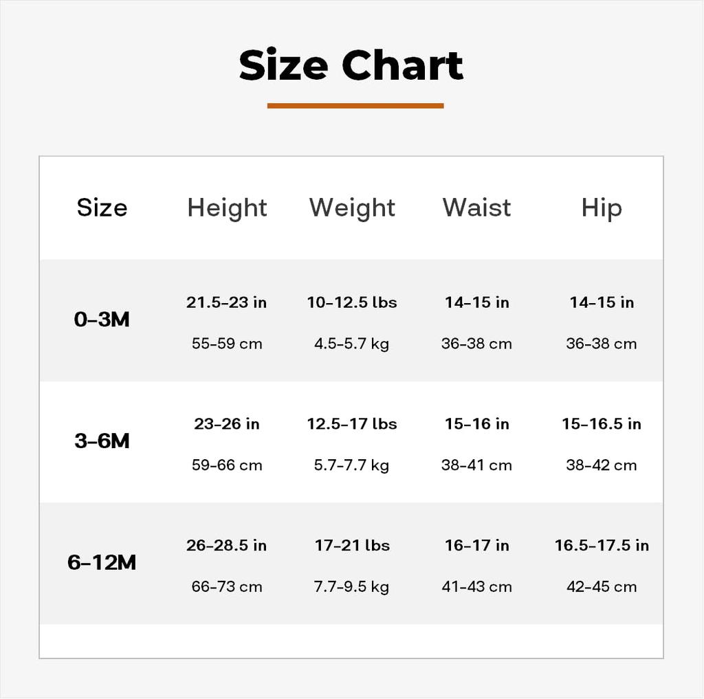The image size is (704, 699).
Task: Select the Size column header
Action: tap(102, 208)
